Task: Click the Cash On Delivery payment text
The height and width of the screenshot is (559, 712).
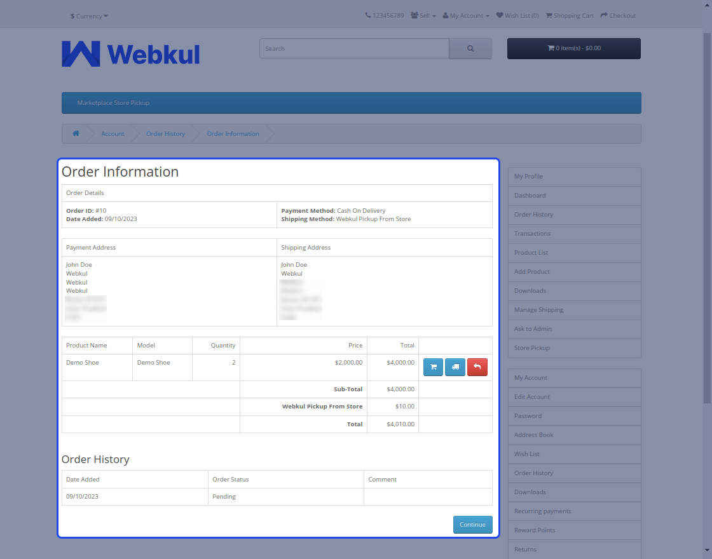Action: click(x=362, y=210)
